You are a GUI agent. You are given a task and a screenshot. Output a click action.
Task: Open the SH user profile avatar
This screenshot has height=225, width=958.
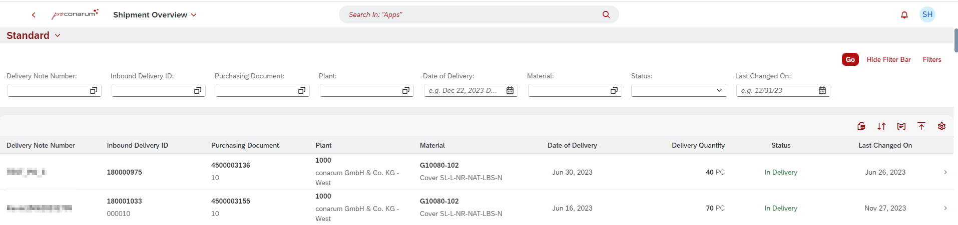(927, 14)
